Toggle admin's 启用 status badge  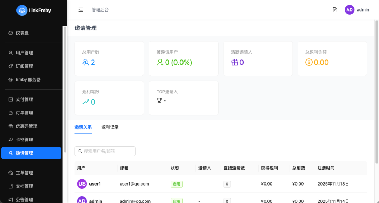[177, 200]
